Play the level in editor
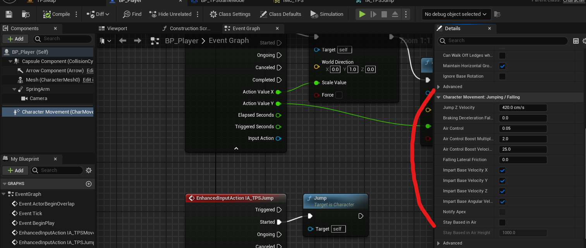This screenshot has height=248, width=586. pos(362,14)
